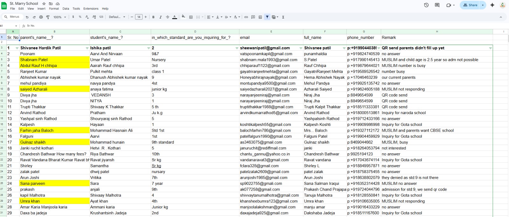Click the insert link icon
Viewport: 509px width, 217px height.
pos(246,17)
